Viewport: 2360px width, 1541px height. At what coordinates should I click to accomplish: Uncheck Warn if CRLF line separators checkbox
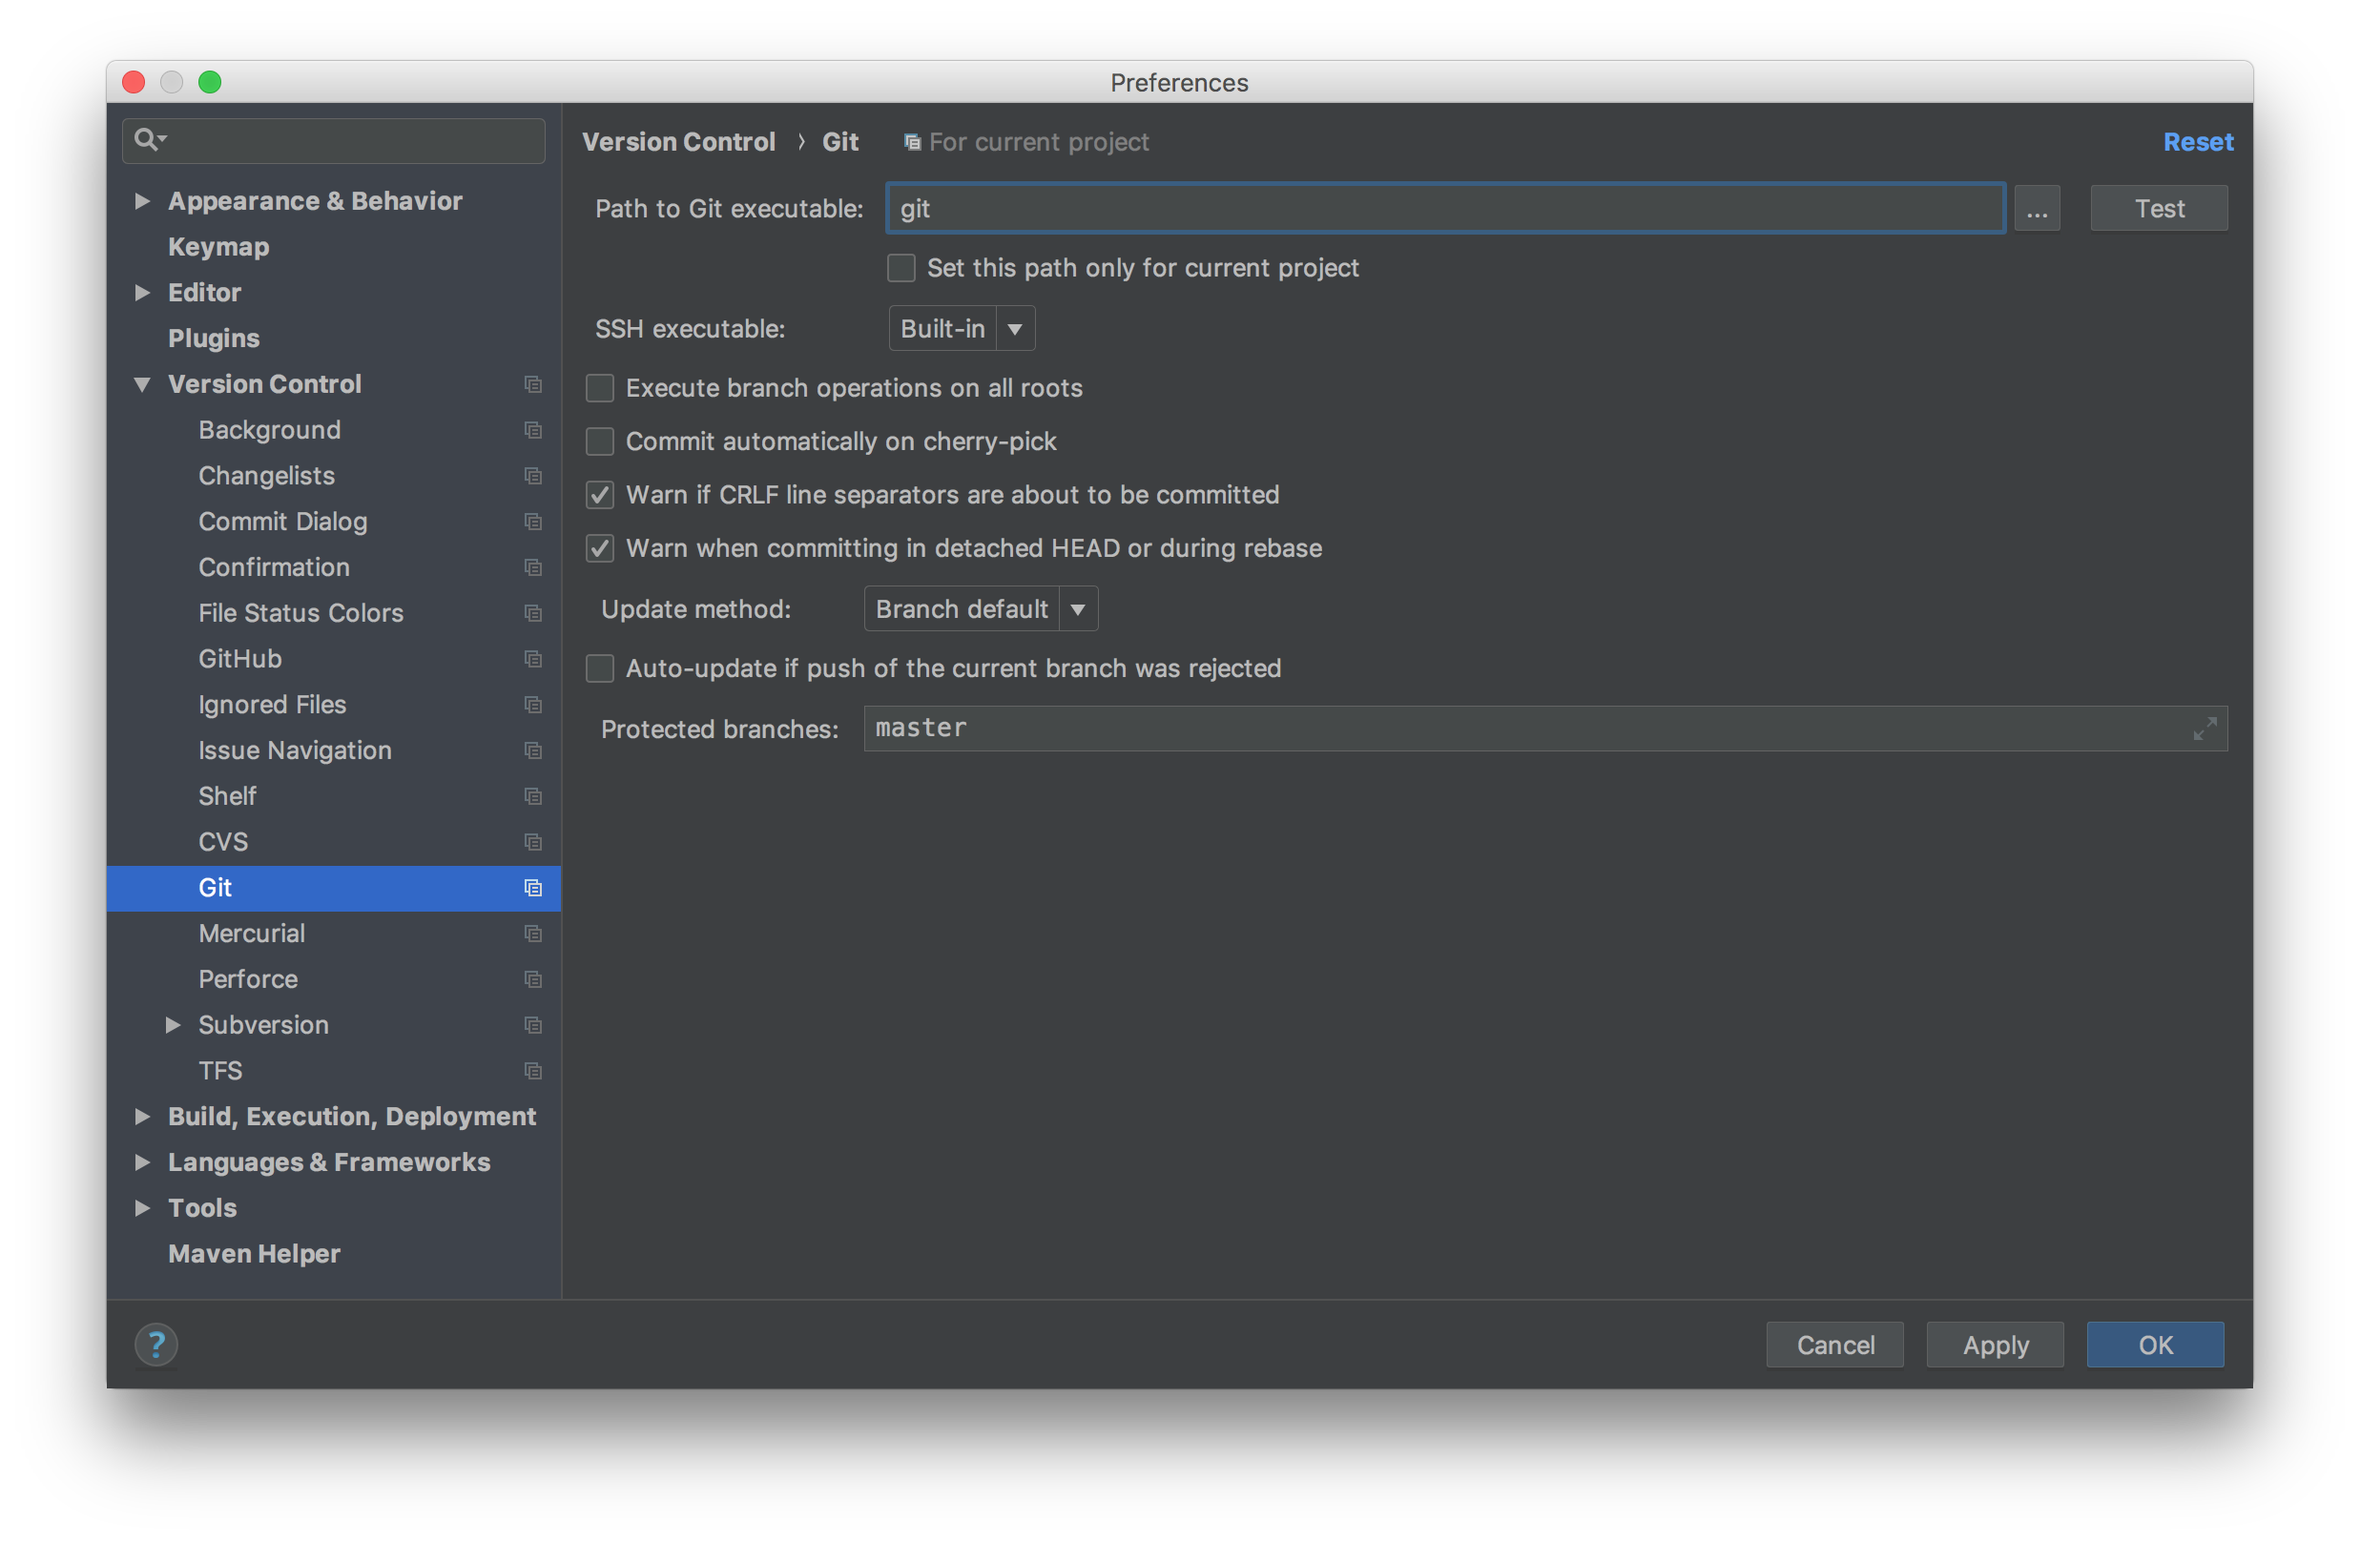click(x=600, y=495)
